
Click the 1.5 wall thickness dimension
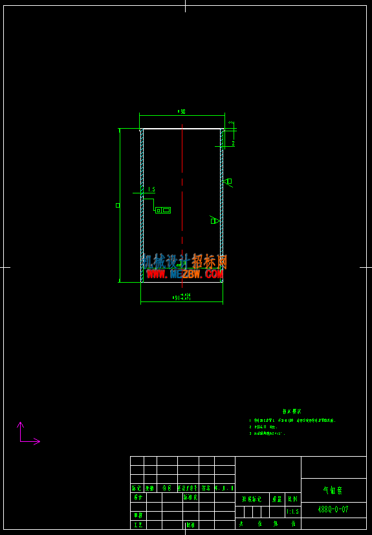(x=151, y=190)
